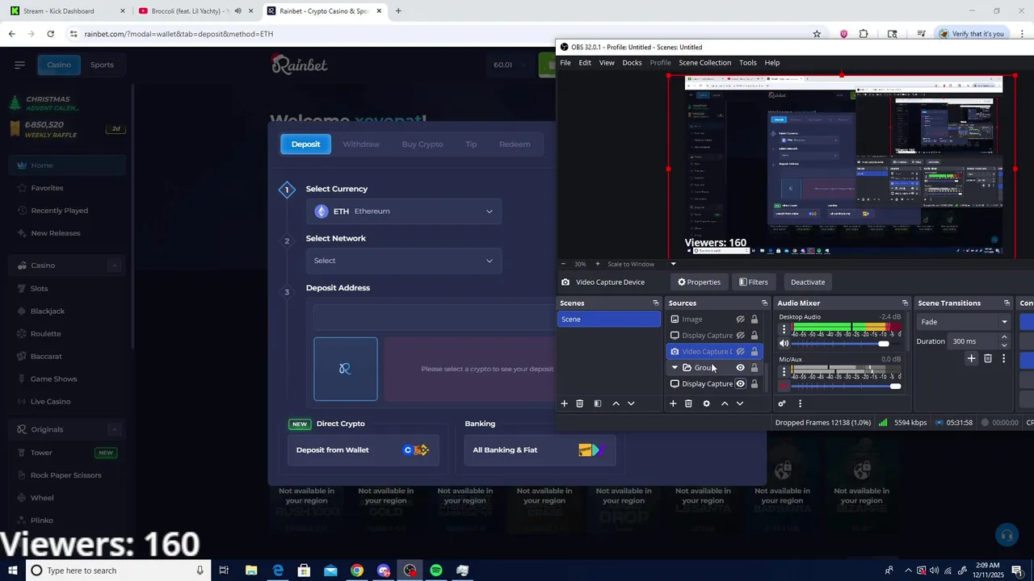Collapse the Group source tree
Image resolution: width=1034 pixels, height=581 pixels.
point(675,368)
